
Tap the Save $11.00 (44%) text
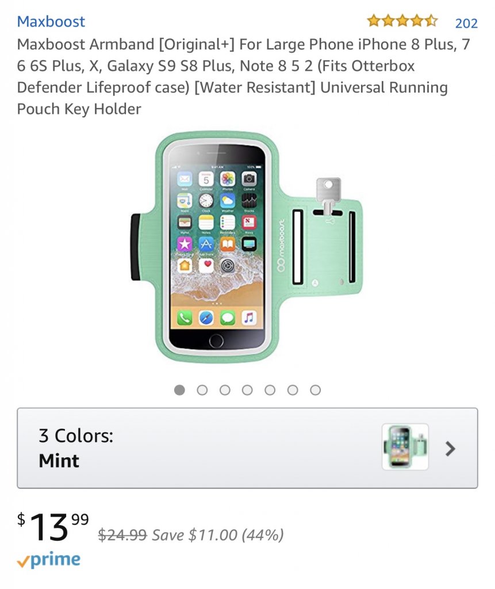click(x=217, y=535)
